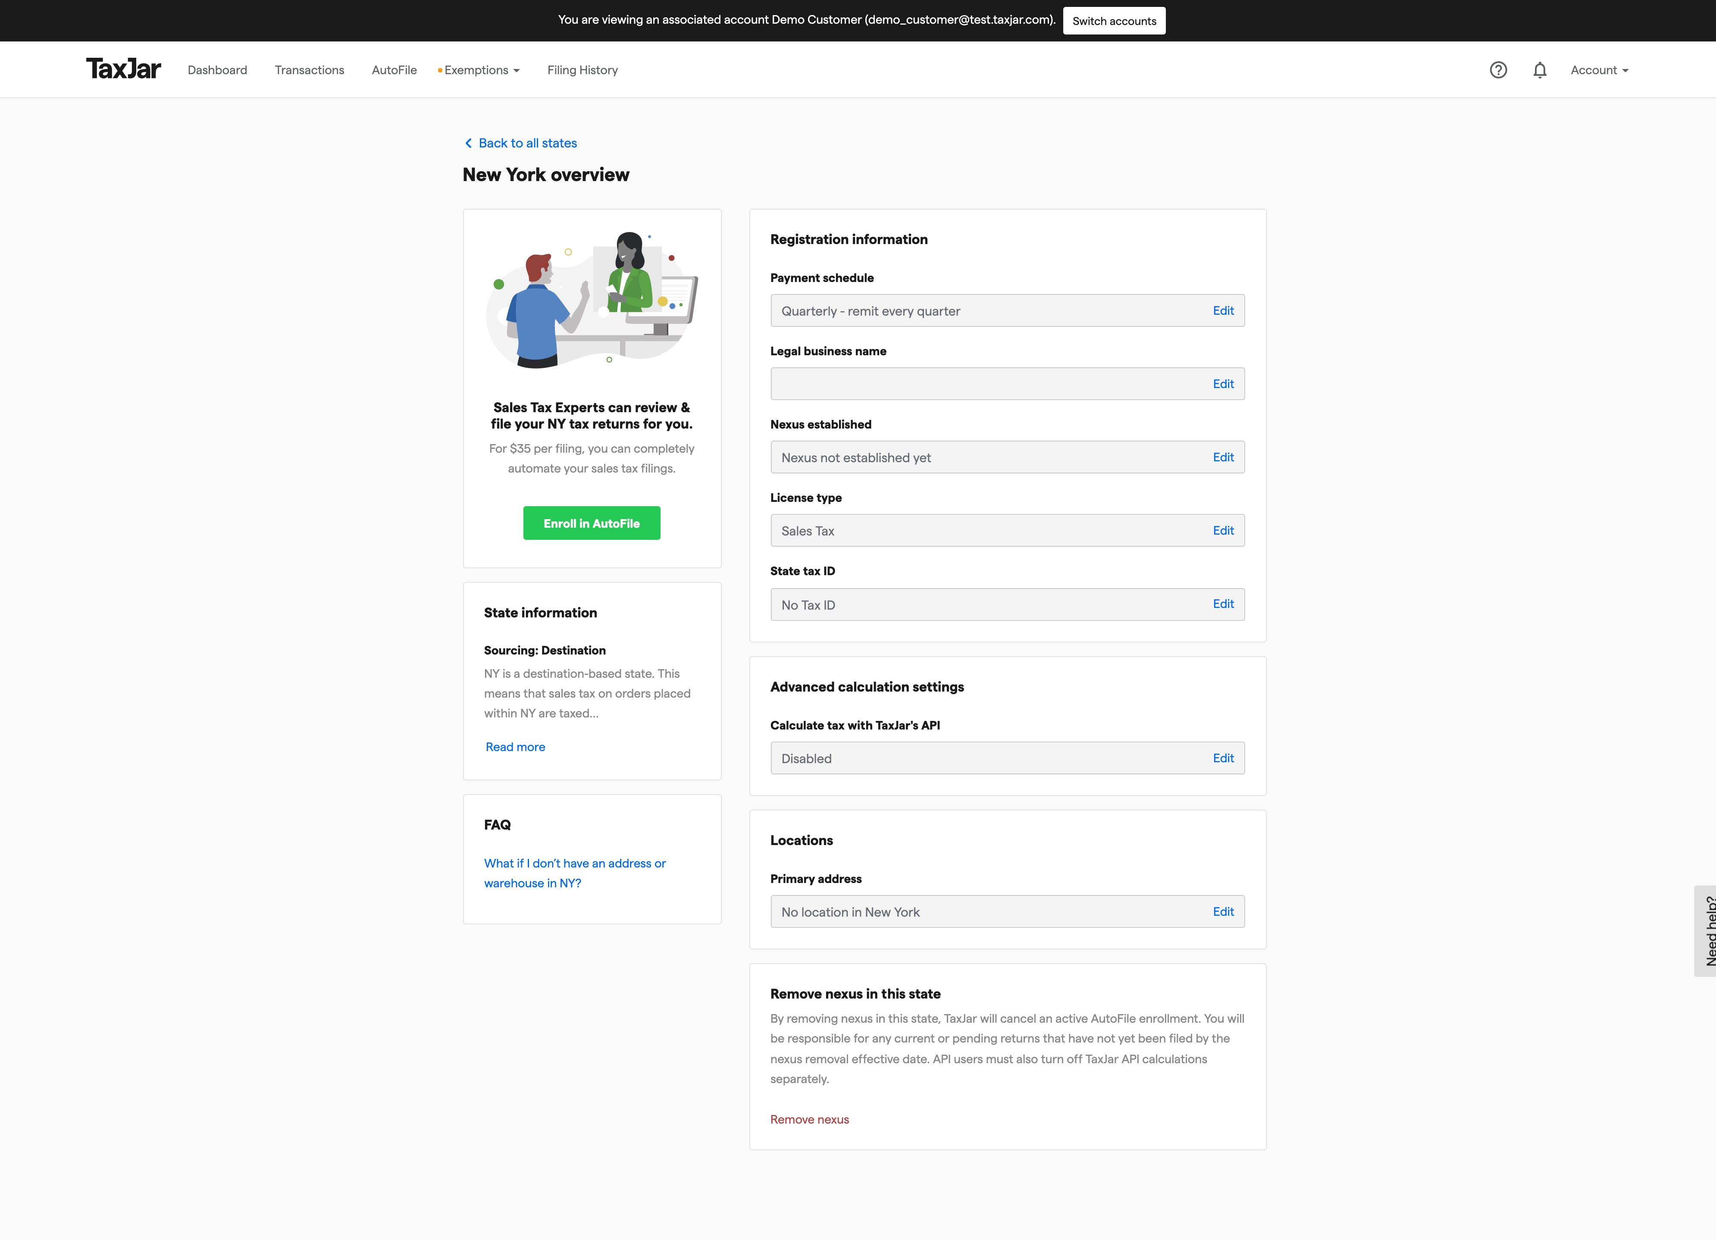Viewport: 1716px width, 1240px height.
Task: Click the 'Registration information' heading
Action: point(849,239)
